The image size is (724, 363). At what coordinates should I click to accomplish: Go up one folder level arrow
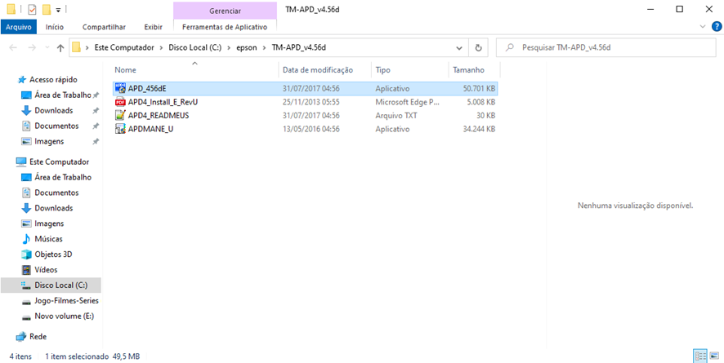click(x=60, y=48)
